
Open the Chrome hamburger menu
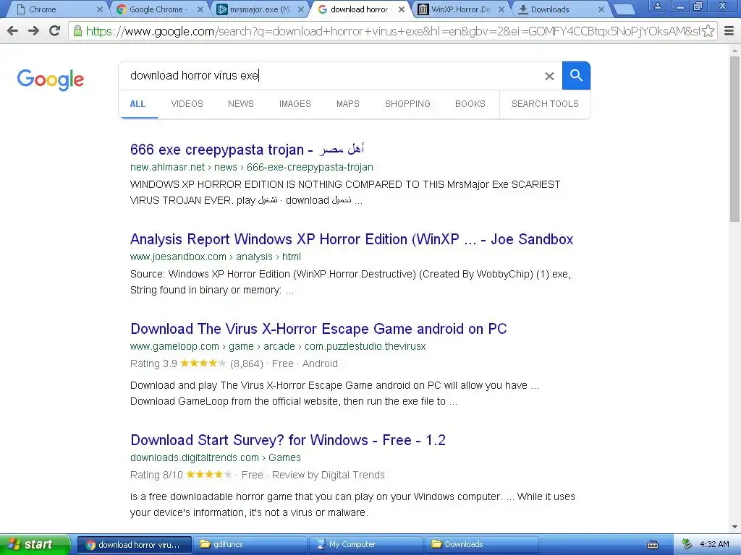[729, 31]
